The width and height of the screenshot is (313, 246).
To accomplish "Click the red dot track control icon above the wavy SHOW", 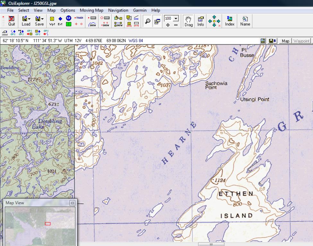I will [x=92, y=18].
